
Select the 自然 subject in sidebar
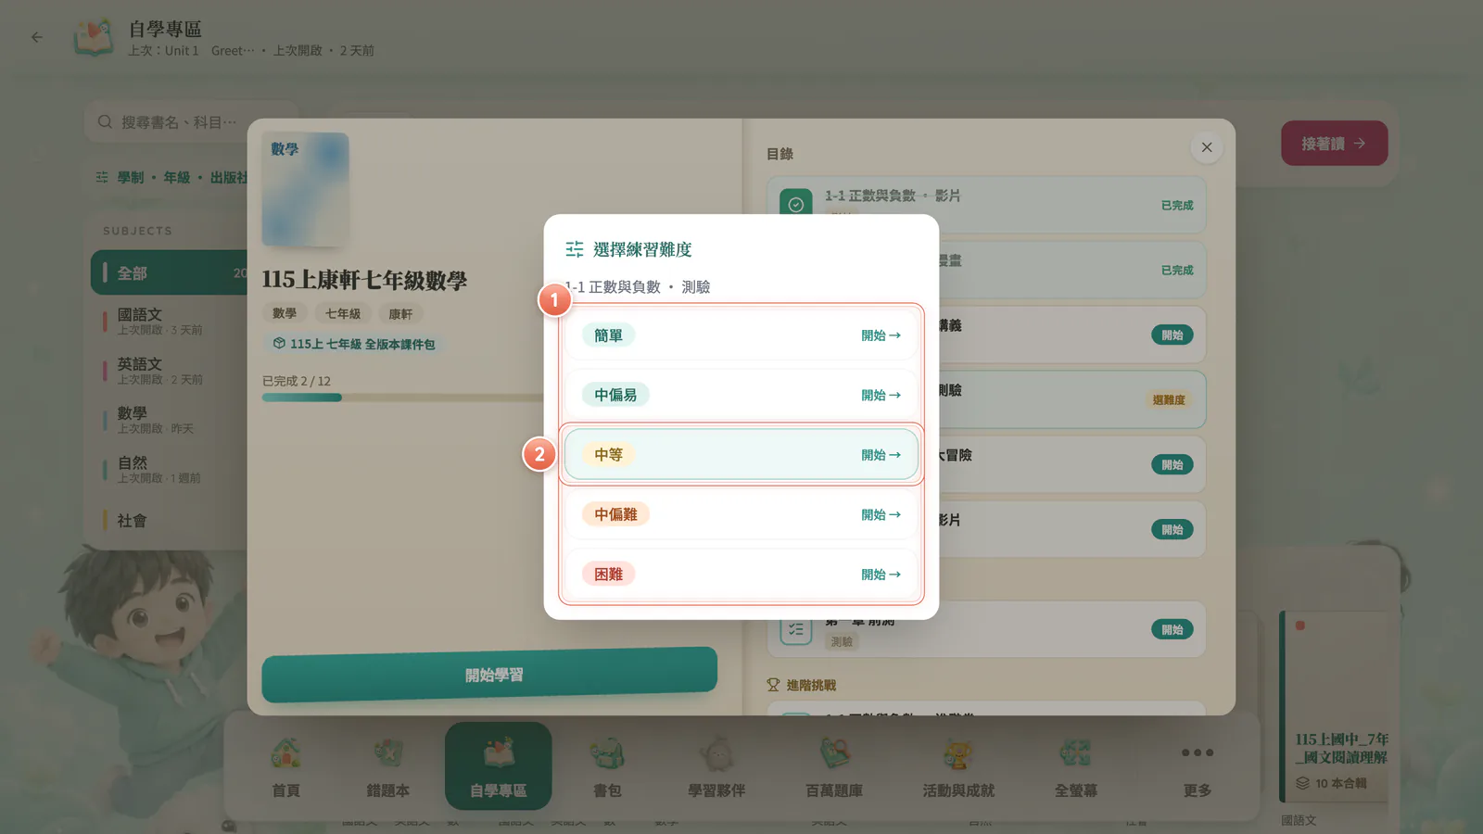click(169, 469)
